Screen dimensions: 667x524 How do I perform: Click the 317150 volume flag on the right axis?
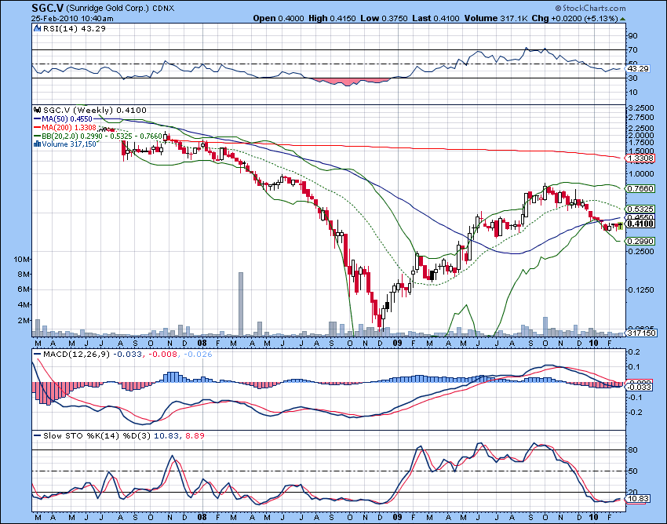(x=640, y=333)
